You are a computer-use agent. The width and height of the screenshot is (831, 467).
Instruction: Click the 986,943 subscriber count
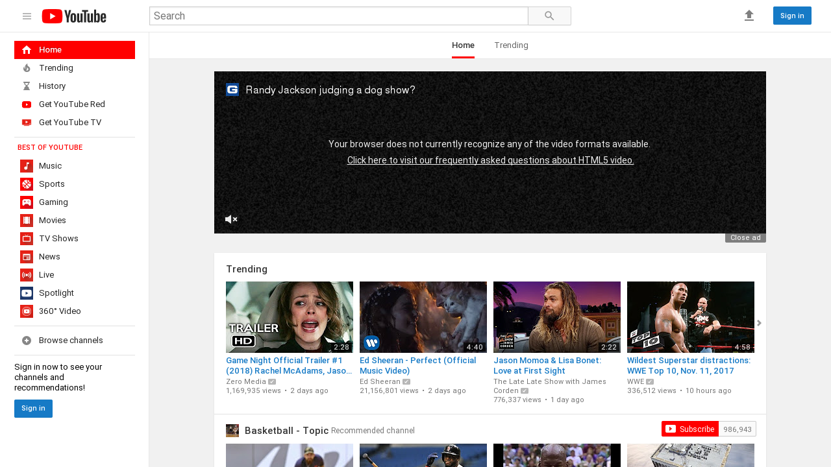click(x=738, y=429)
